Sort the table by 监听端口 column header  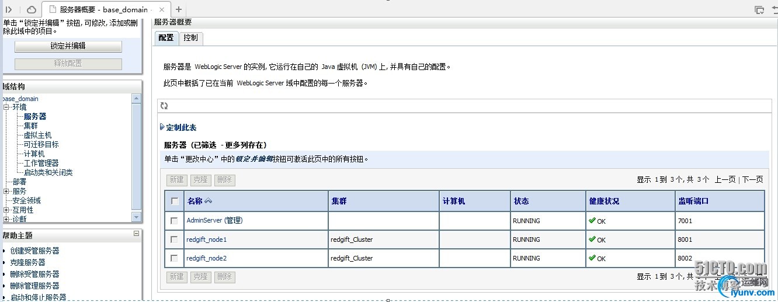693,201
